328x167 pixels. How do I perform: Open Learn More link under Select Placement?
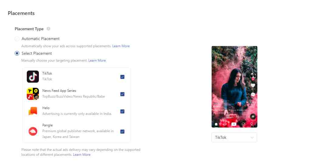point(97,60)
